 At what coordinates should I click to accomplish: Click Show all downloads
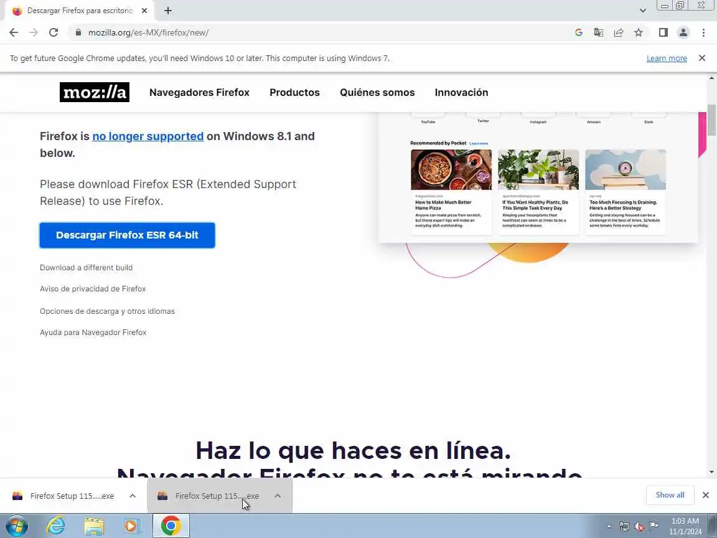[670, 495]
